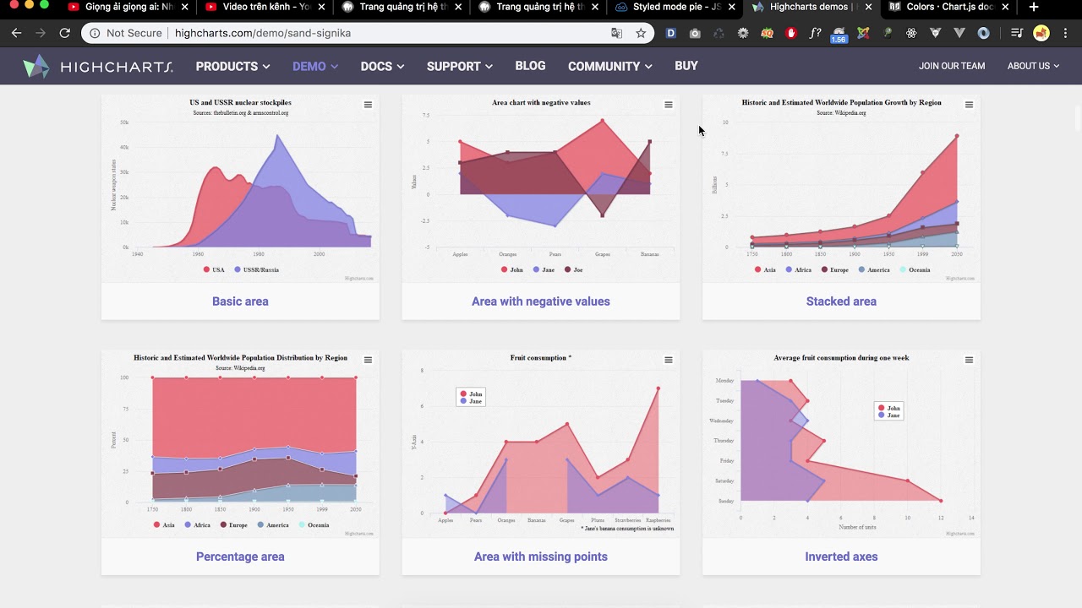Click the Highcharts logo
The width and height of the screenshot is (1082, 608).
coord(98,67)
